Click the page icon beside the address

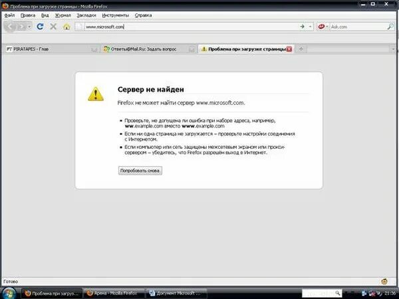click(x=80, y=27)
